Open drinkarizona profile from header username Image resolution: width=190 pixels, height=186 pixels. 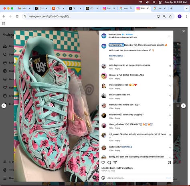click(115, 34)
